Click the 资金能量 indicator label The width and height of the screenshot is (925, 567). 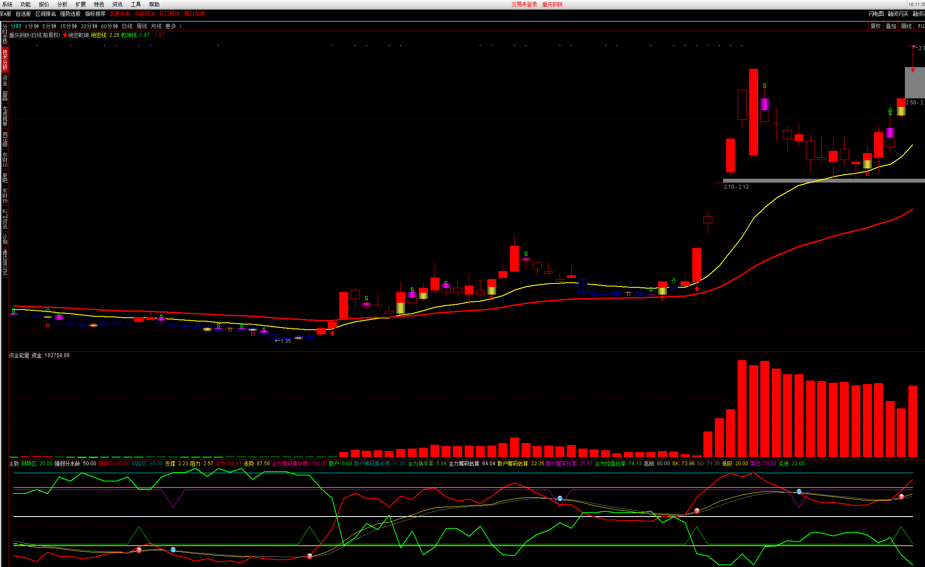19,355
